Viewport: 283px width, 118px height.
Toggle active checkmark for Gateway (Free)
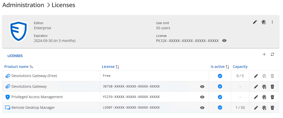point(220,76)
